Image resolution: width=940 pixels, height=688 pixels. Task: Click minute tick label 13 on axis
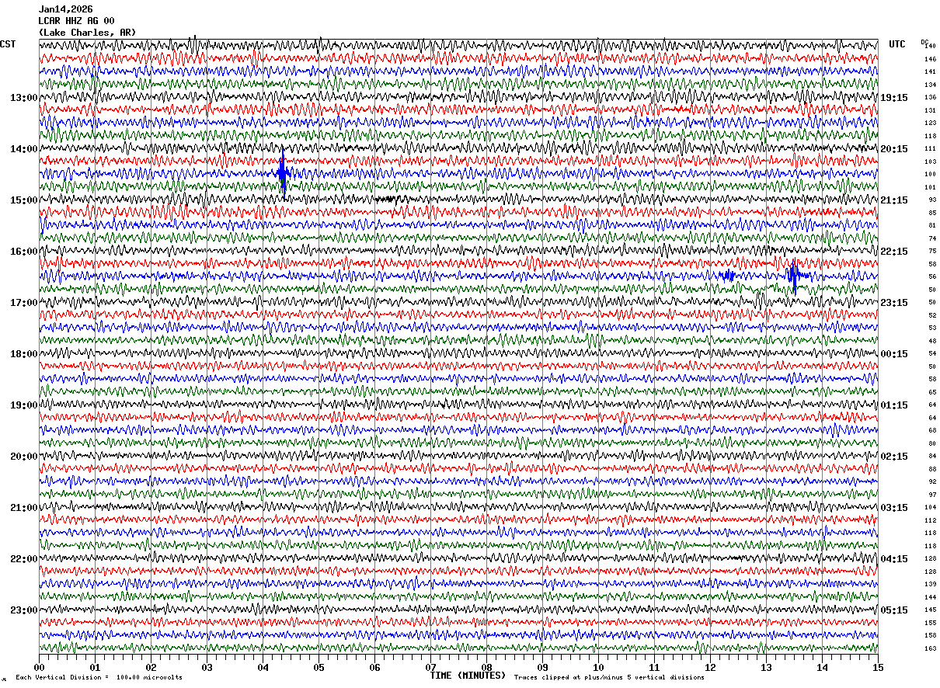pos(766,667)
